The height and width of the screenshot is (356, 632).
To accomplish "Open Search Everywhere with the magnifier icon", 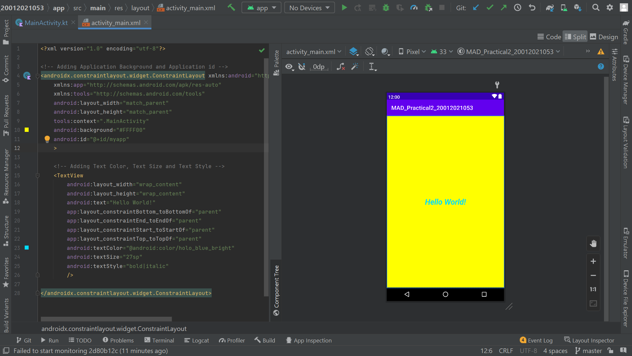I will point(596,7).
